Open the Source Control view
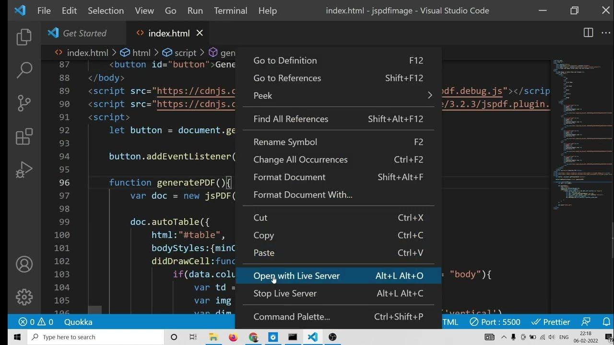 click(24, 103)
